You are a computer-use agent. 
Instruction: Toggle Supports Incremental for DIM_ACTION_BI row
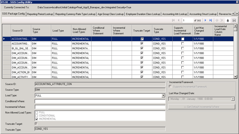click(183, 72)
